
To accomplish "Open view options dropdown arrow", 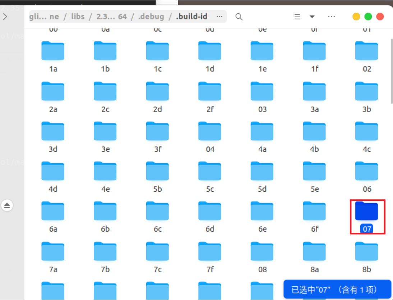I will pyautogui.click(x=312, y=17).
